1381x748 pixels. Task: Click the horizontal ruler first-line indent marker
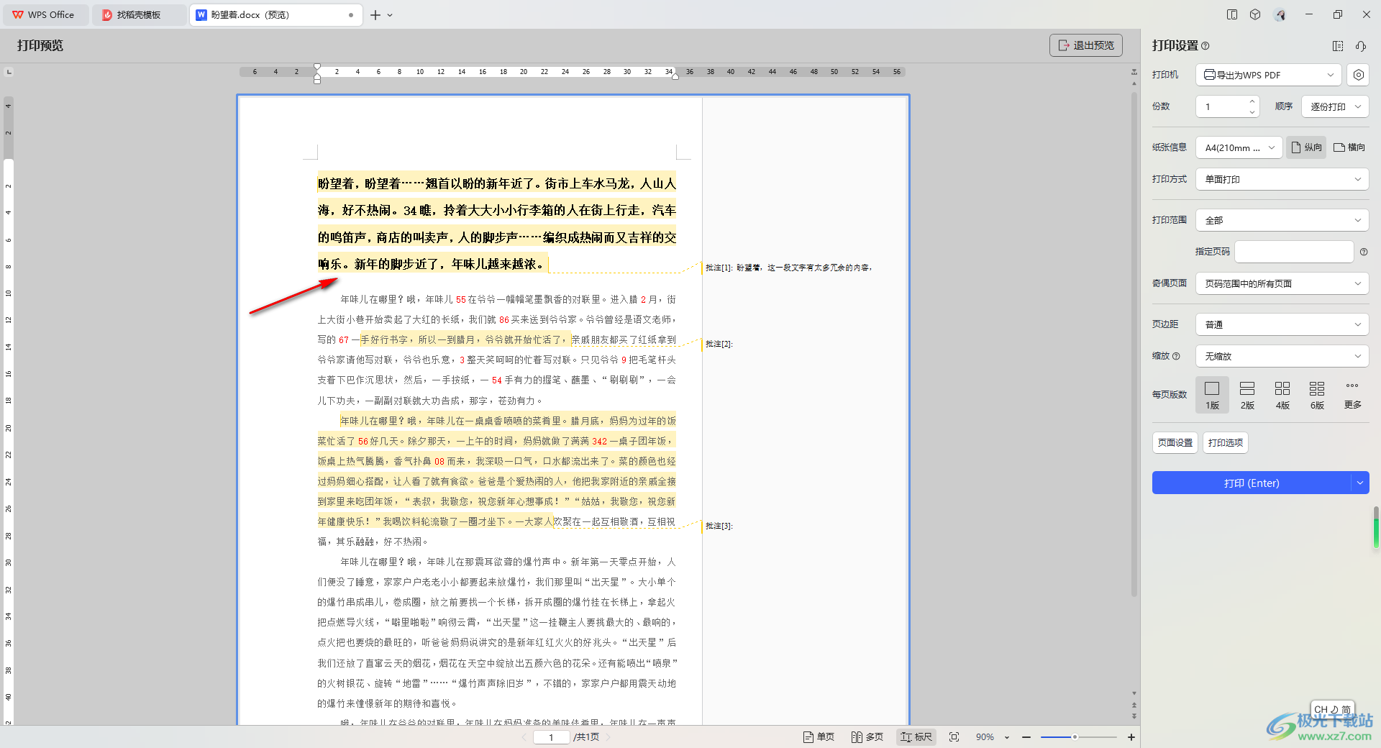point(317,67)
